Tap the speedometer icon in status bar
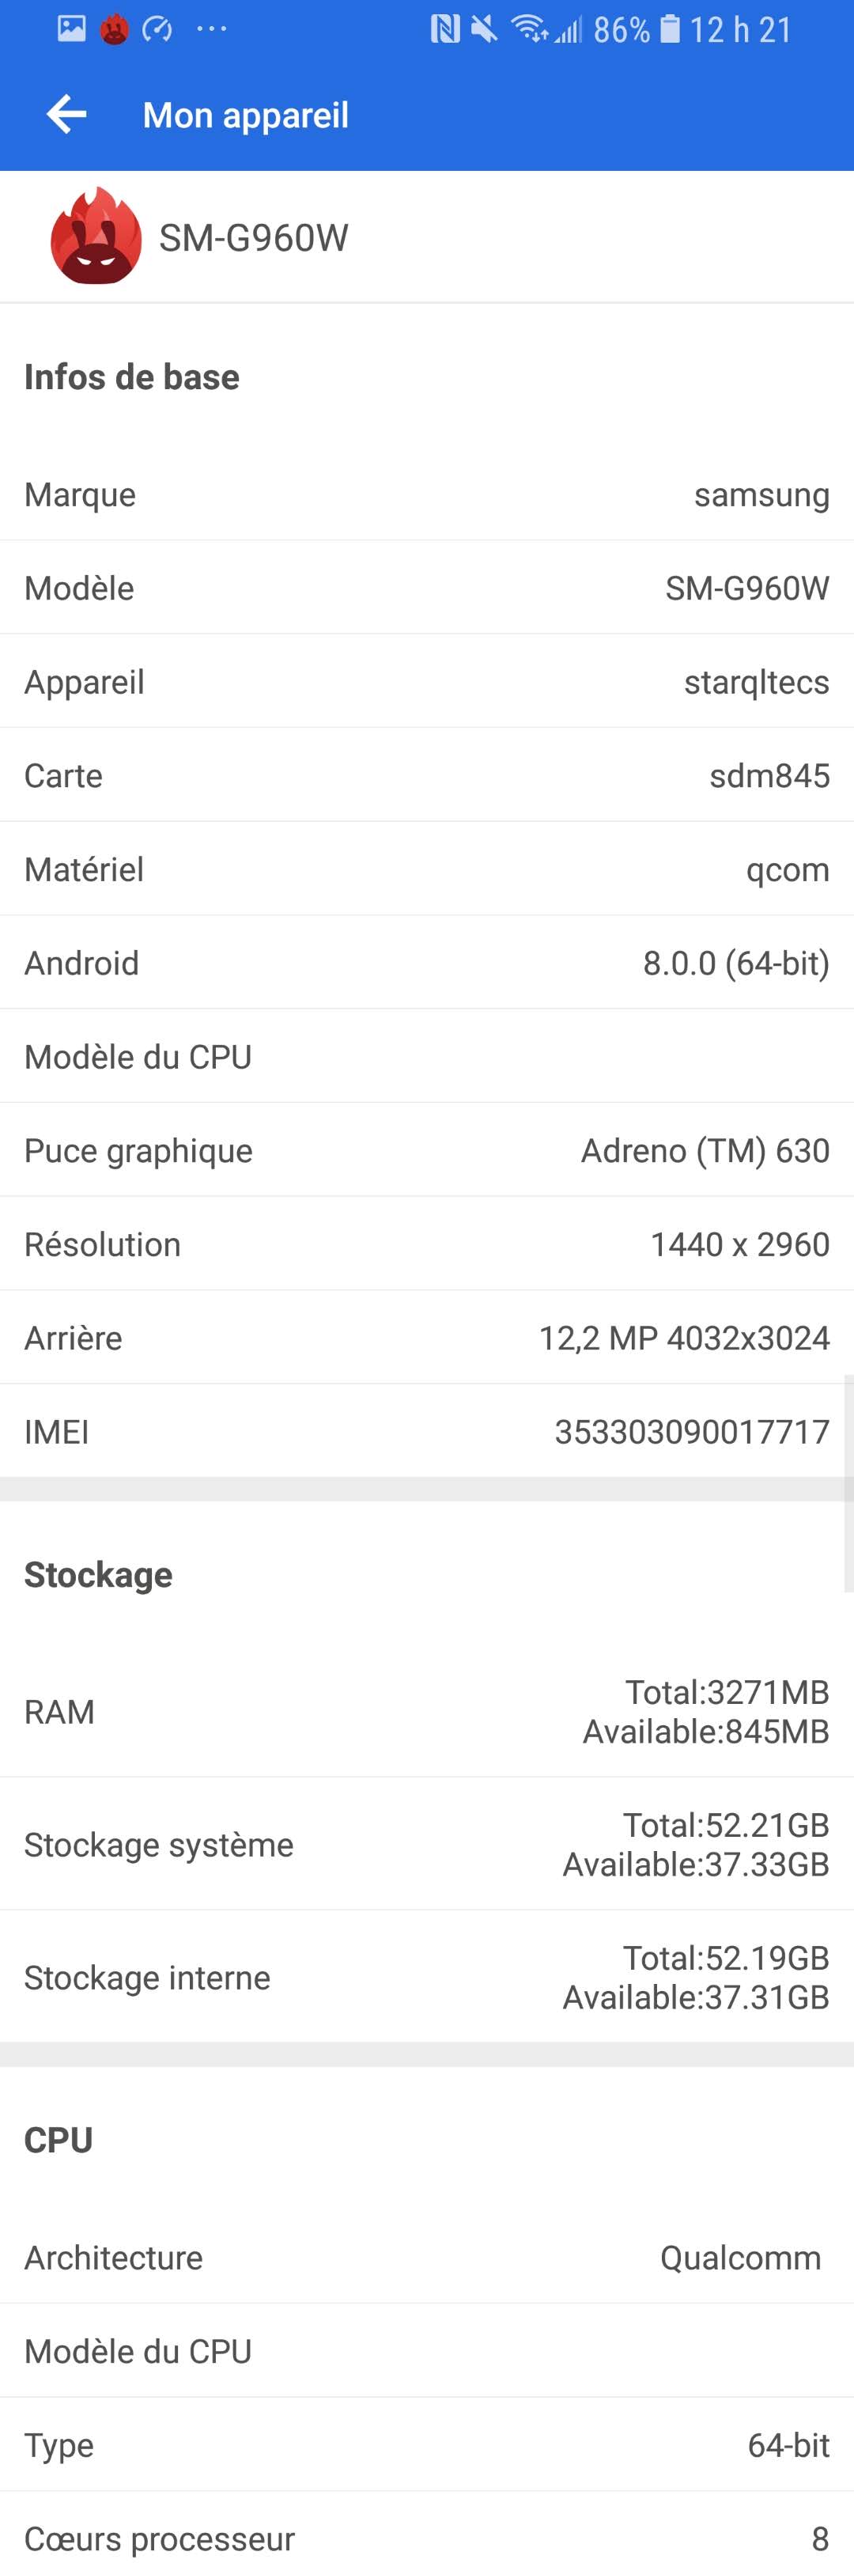854x2563 pixels. point(157,28)
